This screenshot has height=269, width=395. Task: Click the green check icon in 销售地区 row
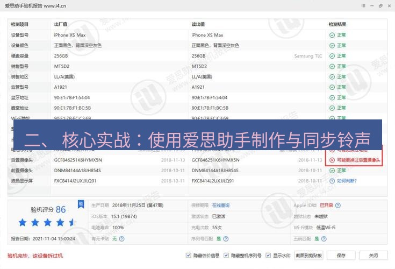click(332, 76)
